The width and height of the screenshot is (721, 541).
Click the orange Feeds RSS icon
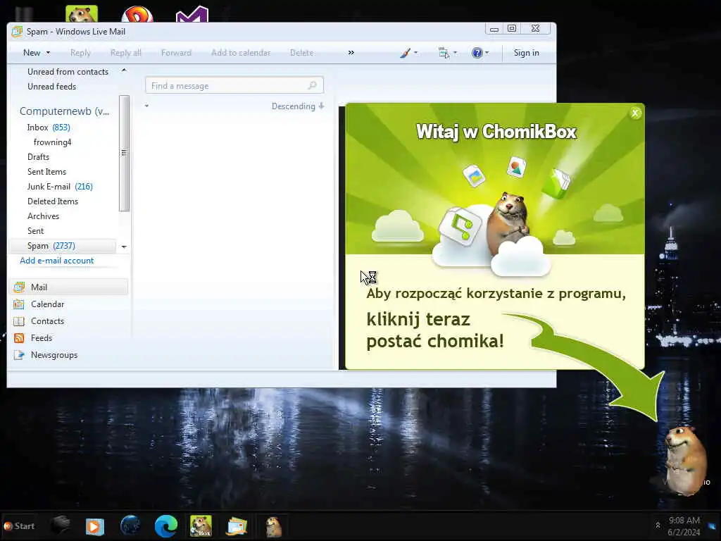click(x=19, y=338)
